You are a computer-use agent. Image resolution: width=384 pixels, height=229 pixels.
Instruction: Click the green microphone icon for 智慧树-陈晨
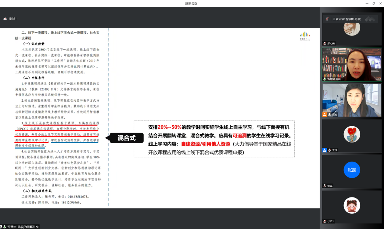tap(325, 79)
